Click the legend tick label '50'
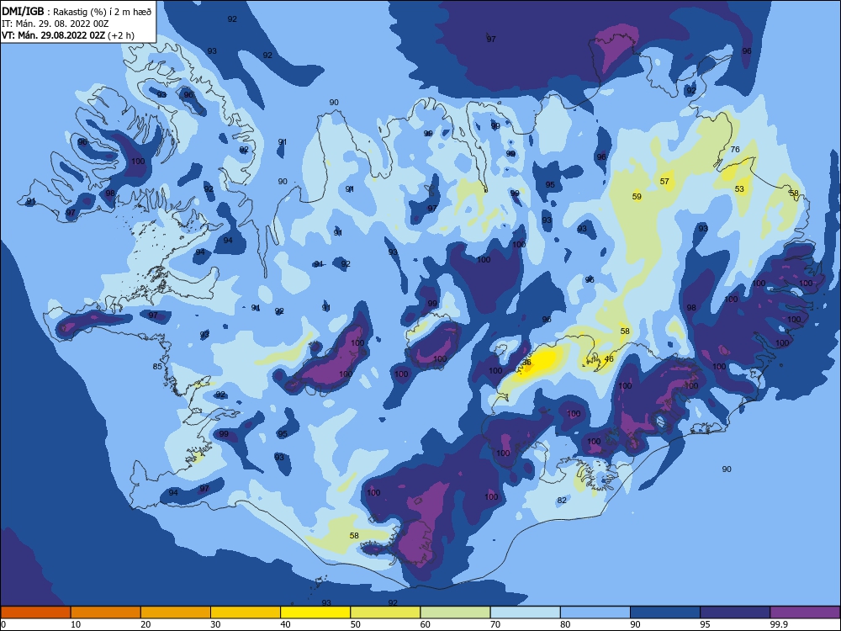The image size is (841, 631). 356,624
